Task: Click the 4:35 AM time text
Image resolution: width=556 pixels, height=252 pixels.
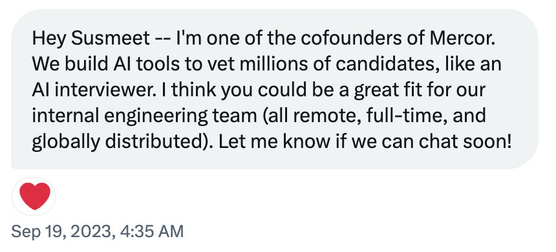Action: [x=152, y=232]
